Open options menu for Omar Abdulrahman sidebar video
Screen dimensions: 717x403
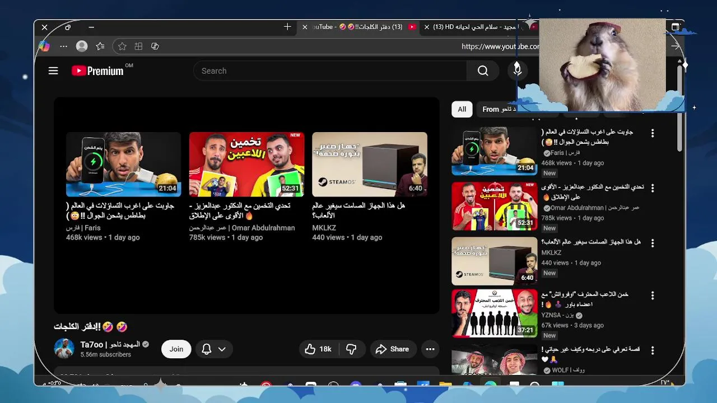click(652, 188)
